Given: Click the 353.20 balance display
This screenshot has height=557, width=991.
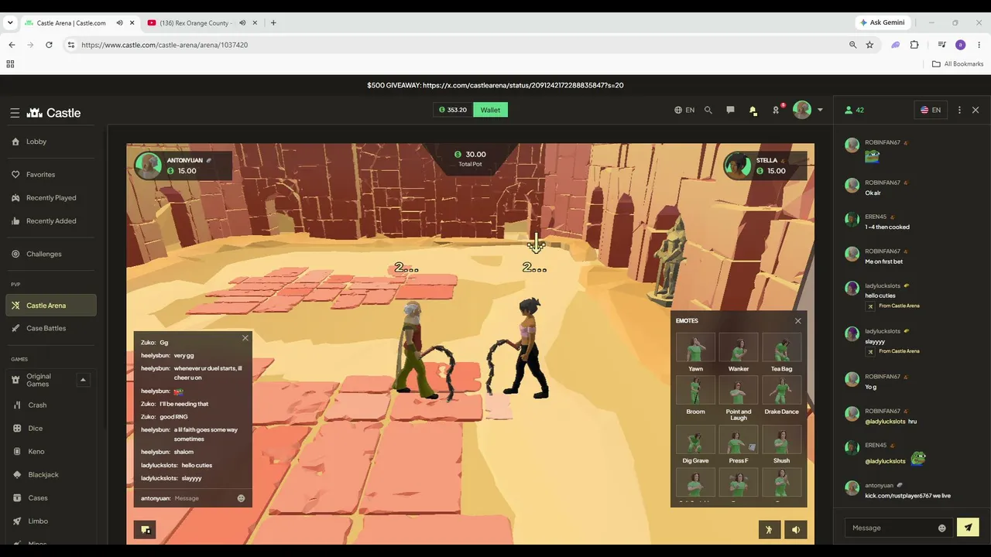Looking at the screenshot, I should click(x=453, y=110).
